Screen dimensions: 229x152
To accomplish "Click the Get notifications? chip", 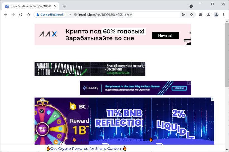I will click(50, 15).
